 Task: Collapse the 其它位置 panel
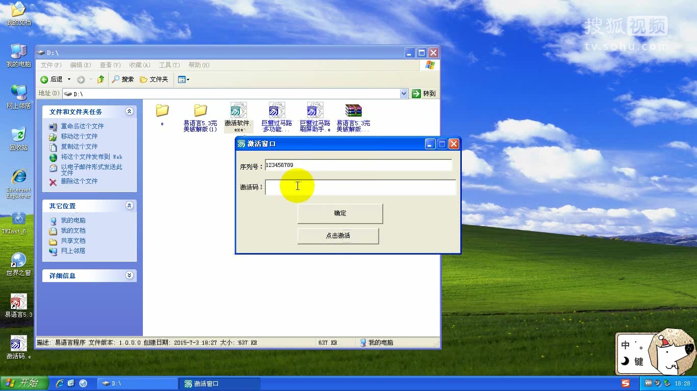click(x=130, y=206)
